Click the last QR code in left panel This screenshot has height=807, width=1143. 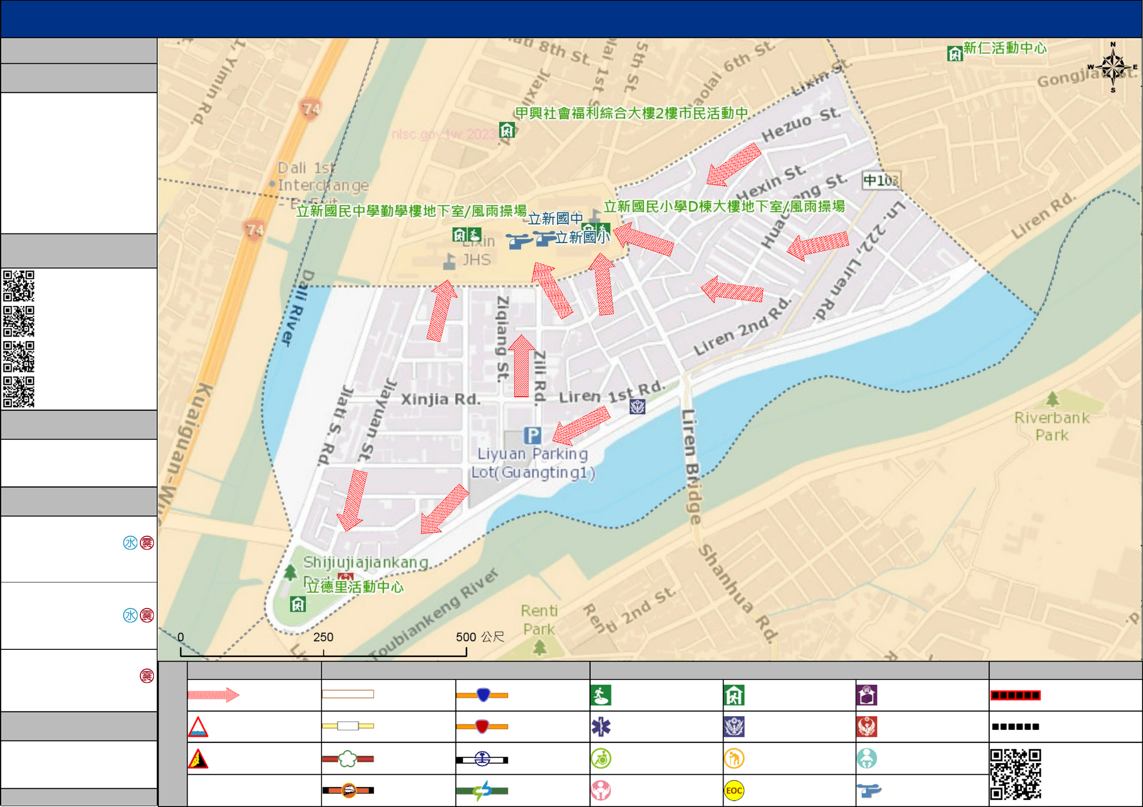coord(19,392)
